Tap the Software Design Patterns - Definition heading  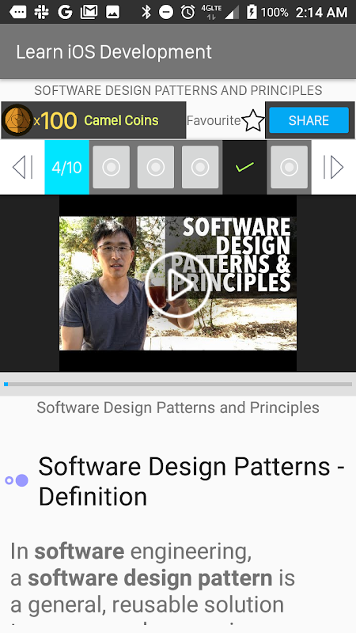(191, 481)
